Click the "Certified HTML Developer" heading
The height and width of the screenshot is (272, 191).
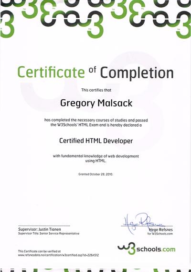(96, 141)
